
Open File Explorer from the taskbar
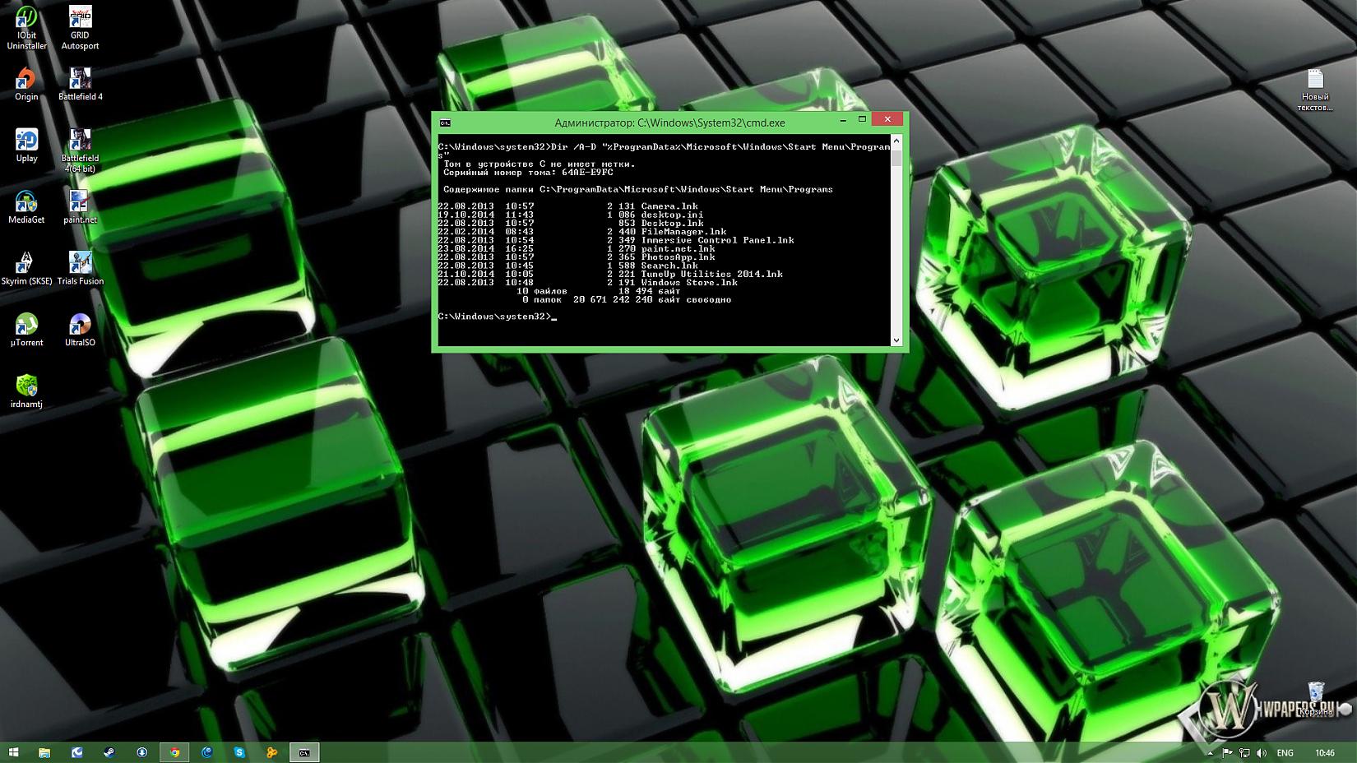coord(44,752)
